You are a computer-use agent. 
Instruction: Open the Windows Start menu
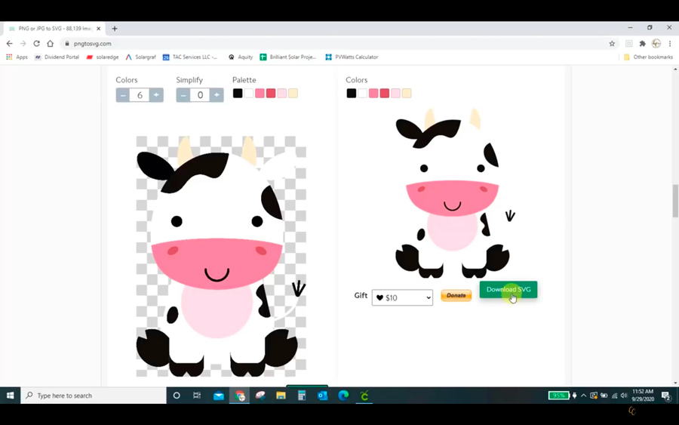tap(10, 395)
